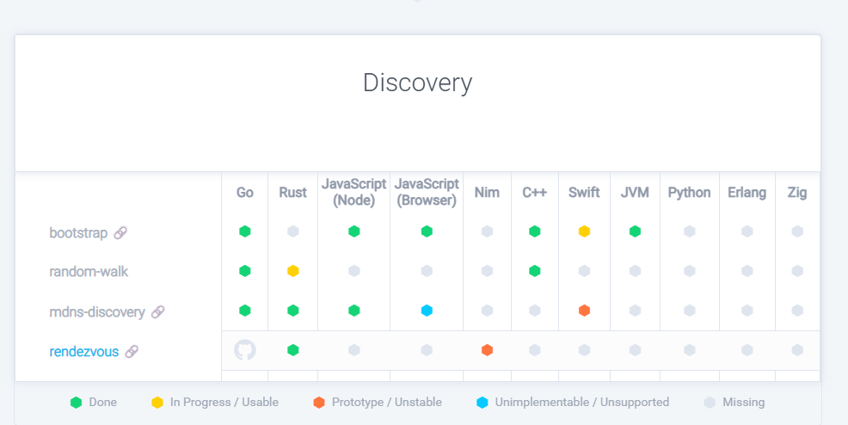The height and width of the screenshot is (425, 848).
Task: Click yellow hexagon for bootstrap in Swift
Action: click(x=584, y=231)
